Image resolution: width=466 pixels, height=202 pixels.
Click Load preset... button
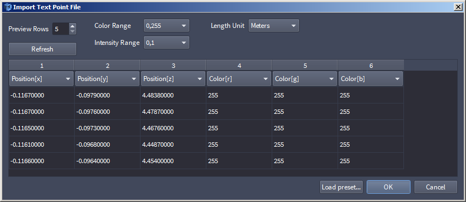tap(341, 187)
